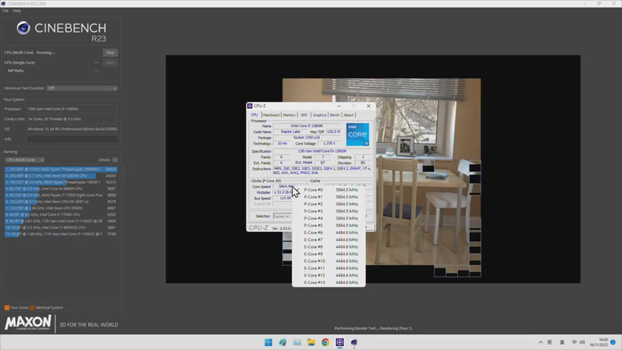Click the CPU-Z taskbar icon
This screenshot has width=622, height=350.
pos(340,342)
